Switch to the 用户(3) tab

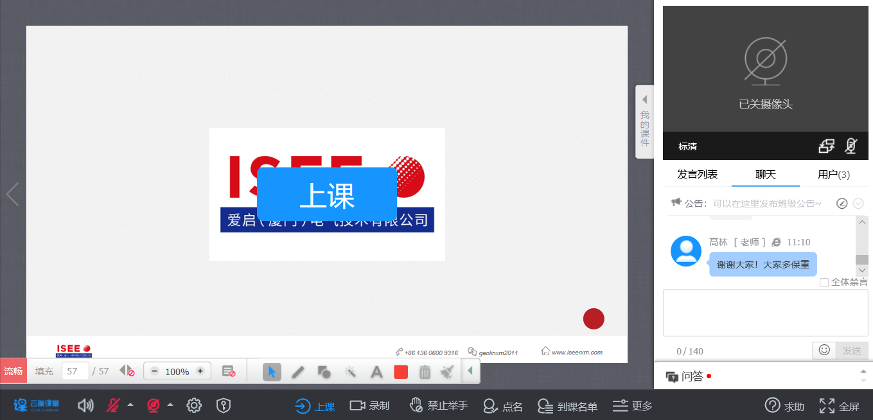pos(834,175)
